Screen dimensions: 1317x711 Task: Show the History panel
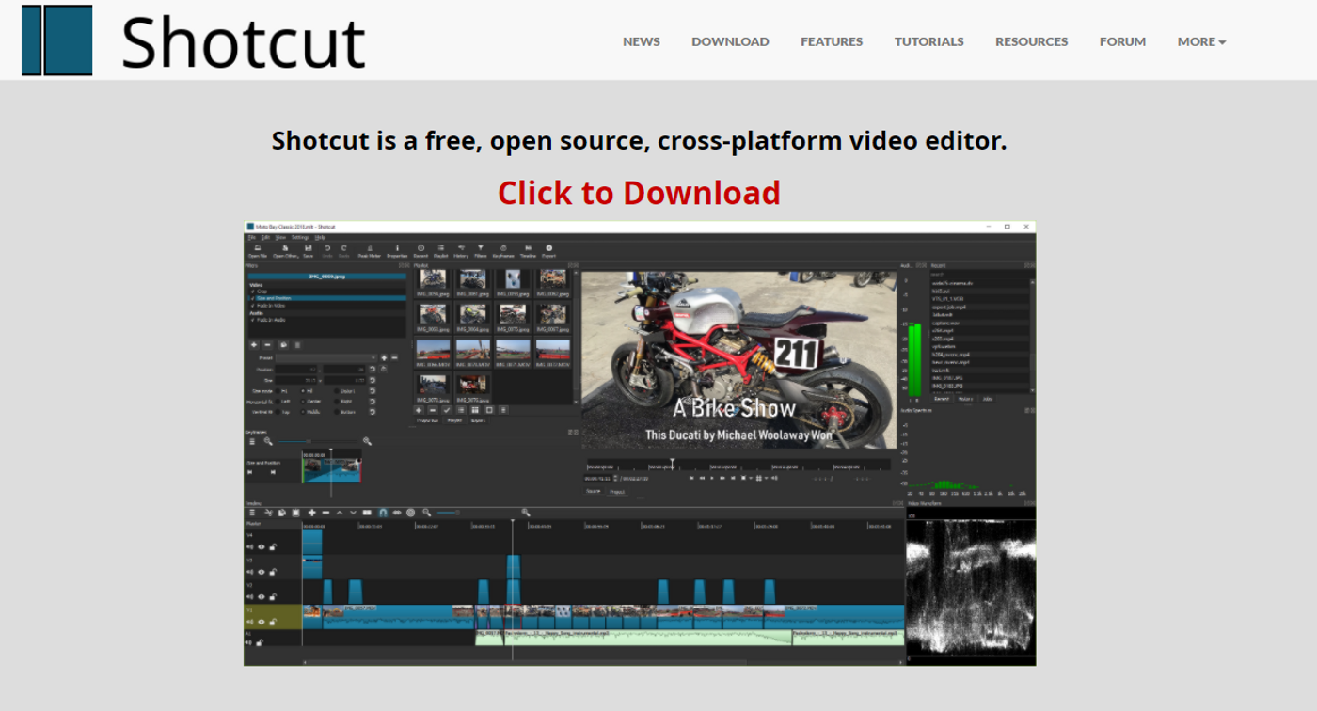(461, 246)
